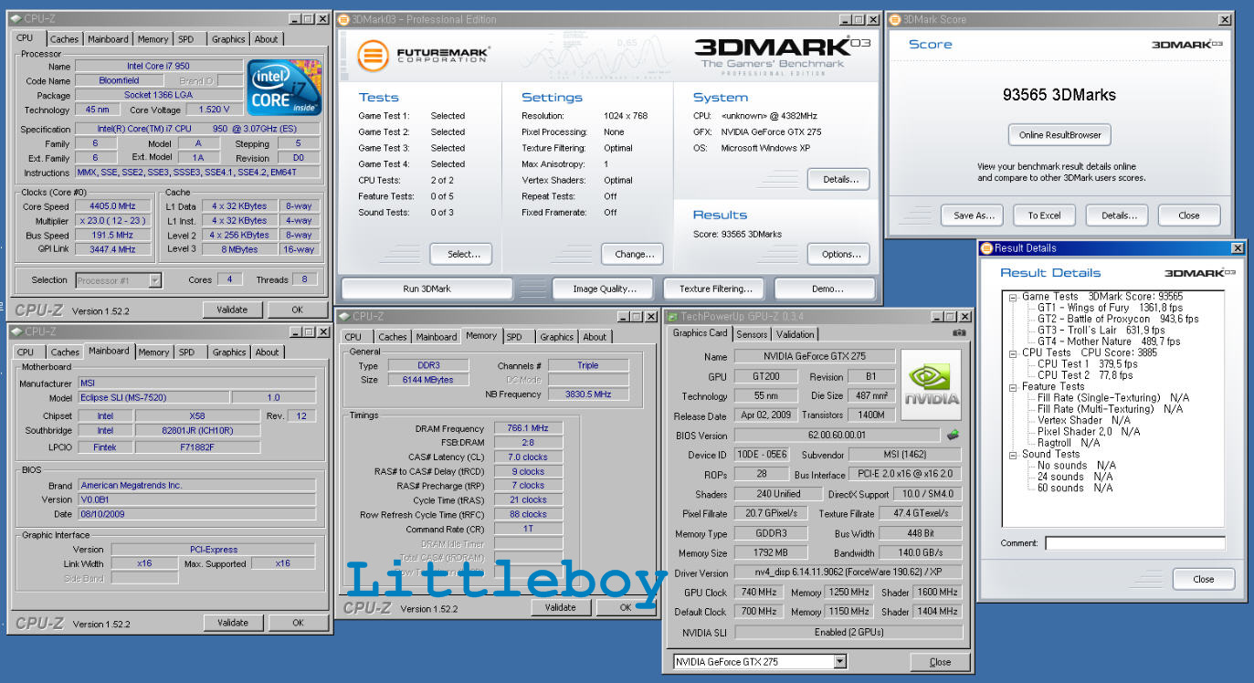The width and height of the screenshot is (1254, 683).
Task: Click the Intel Core i7 logo in CPU-Z
Action: (x=283, y=88)
